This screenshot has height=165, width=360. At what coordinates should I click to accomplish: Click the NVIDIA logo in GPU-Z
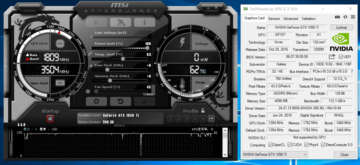coord(341,42)
